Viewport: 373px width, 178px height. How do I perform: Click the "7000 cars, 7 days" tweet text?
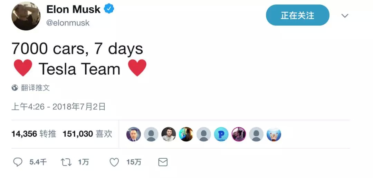click(77, 49)
